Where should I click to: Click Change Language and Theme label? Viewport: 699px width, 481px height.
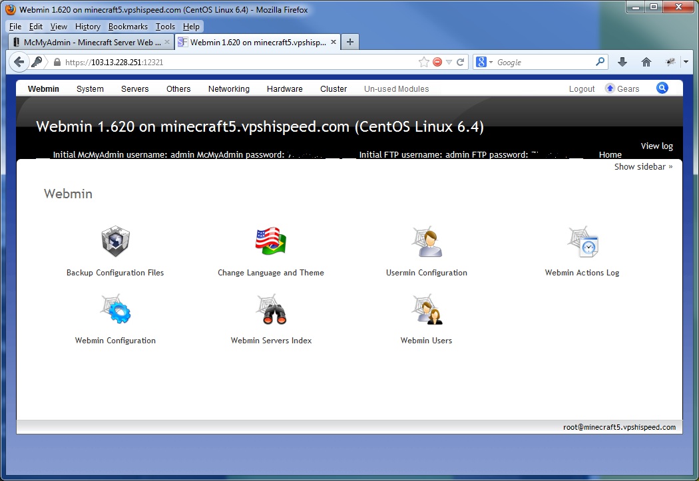270,273
